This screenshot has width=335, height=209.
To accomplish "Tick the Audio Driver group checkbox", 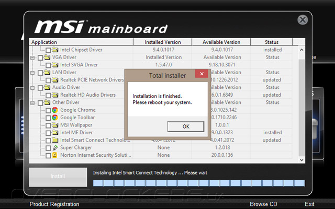I will tap(40, 88).
